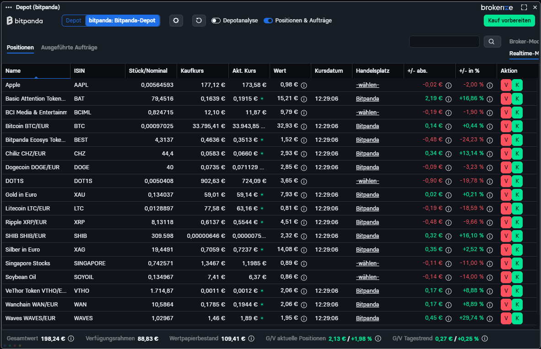Show info for SHIB percentage change
Viewport: 541px width, 349px height.
click(490, 236)
